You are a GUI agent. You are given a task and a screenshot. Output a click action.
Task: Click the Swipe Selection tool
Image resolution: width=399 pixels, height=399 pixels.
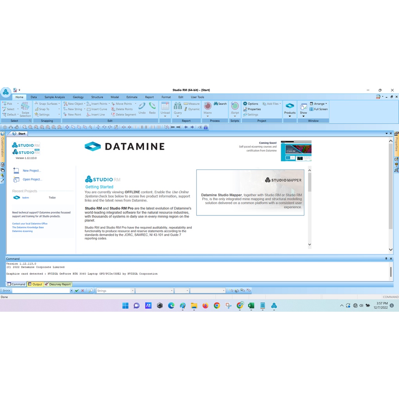pyautogui.click(x=25, y=109)
